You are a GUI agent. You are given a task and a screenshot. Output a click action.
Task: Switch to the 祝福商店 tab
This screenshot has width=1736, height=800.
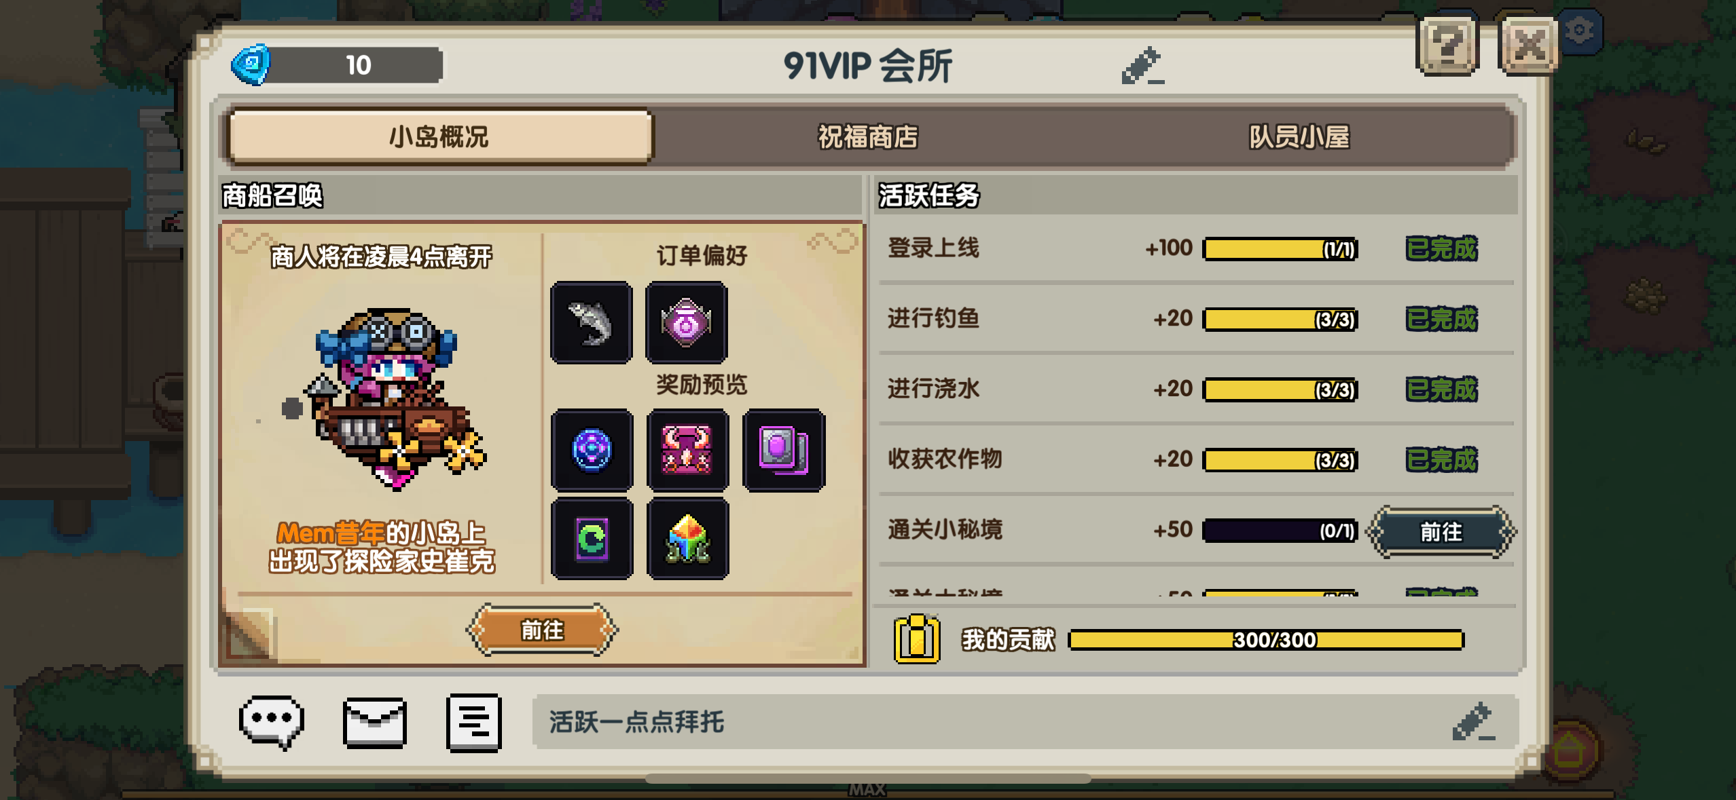tap(867, 136)
